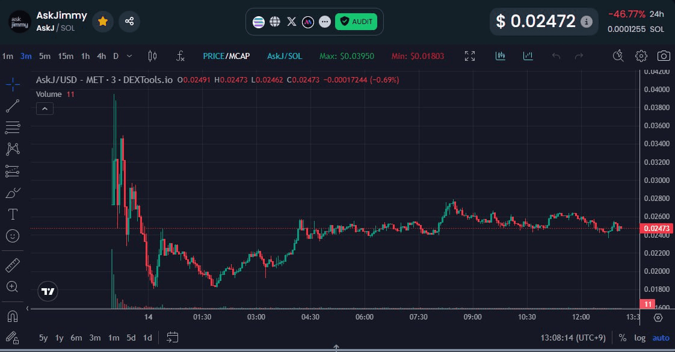This screenshot has height=352, width=675.
Task: Collapse the left drawing toolbar arrow
Action: (27, 308)
